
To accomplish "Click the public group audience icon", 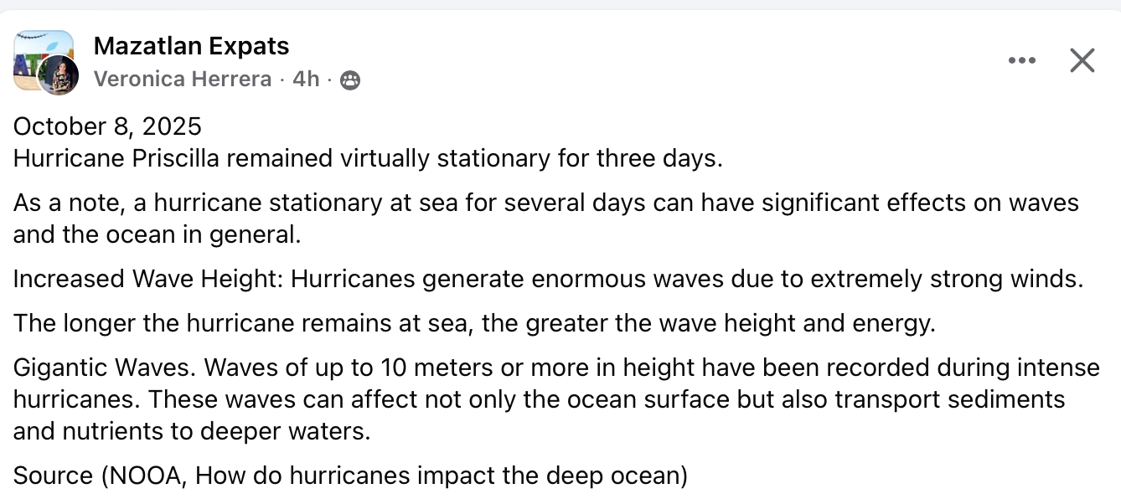I will tap(350, 80).
